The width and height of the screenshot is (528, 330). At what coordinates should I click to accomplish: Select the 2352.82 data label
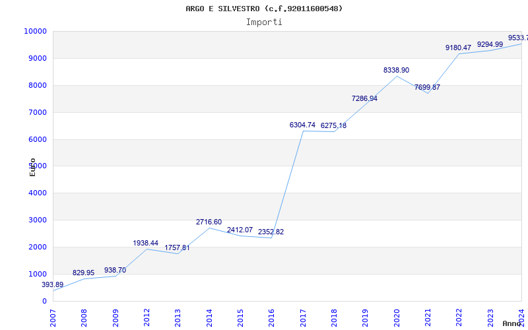pos(271,232)
